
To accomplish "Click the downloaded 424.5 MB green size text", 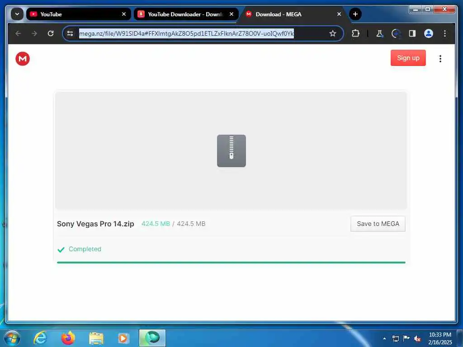I will 156,224.
